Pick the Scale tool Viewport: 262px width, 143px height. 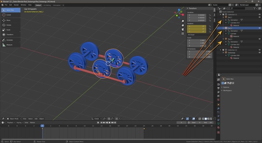[x=8, y=30]
